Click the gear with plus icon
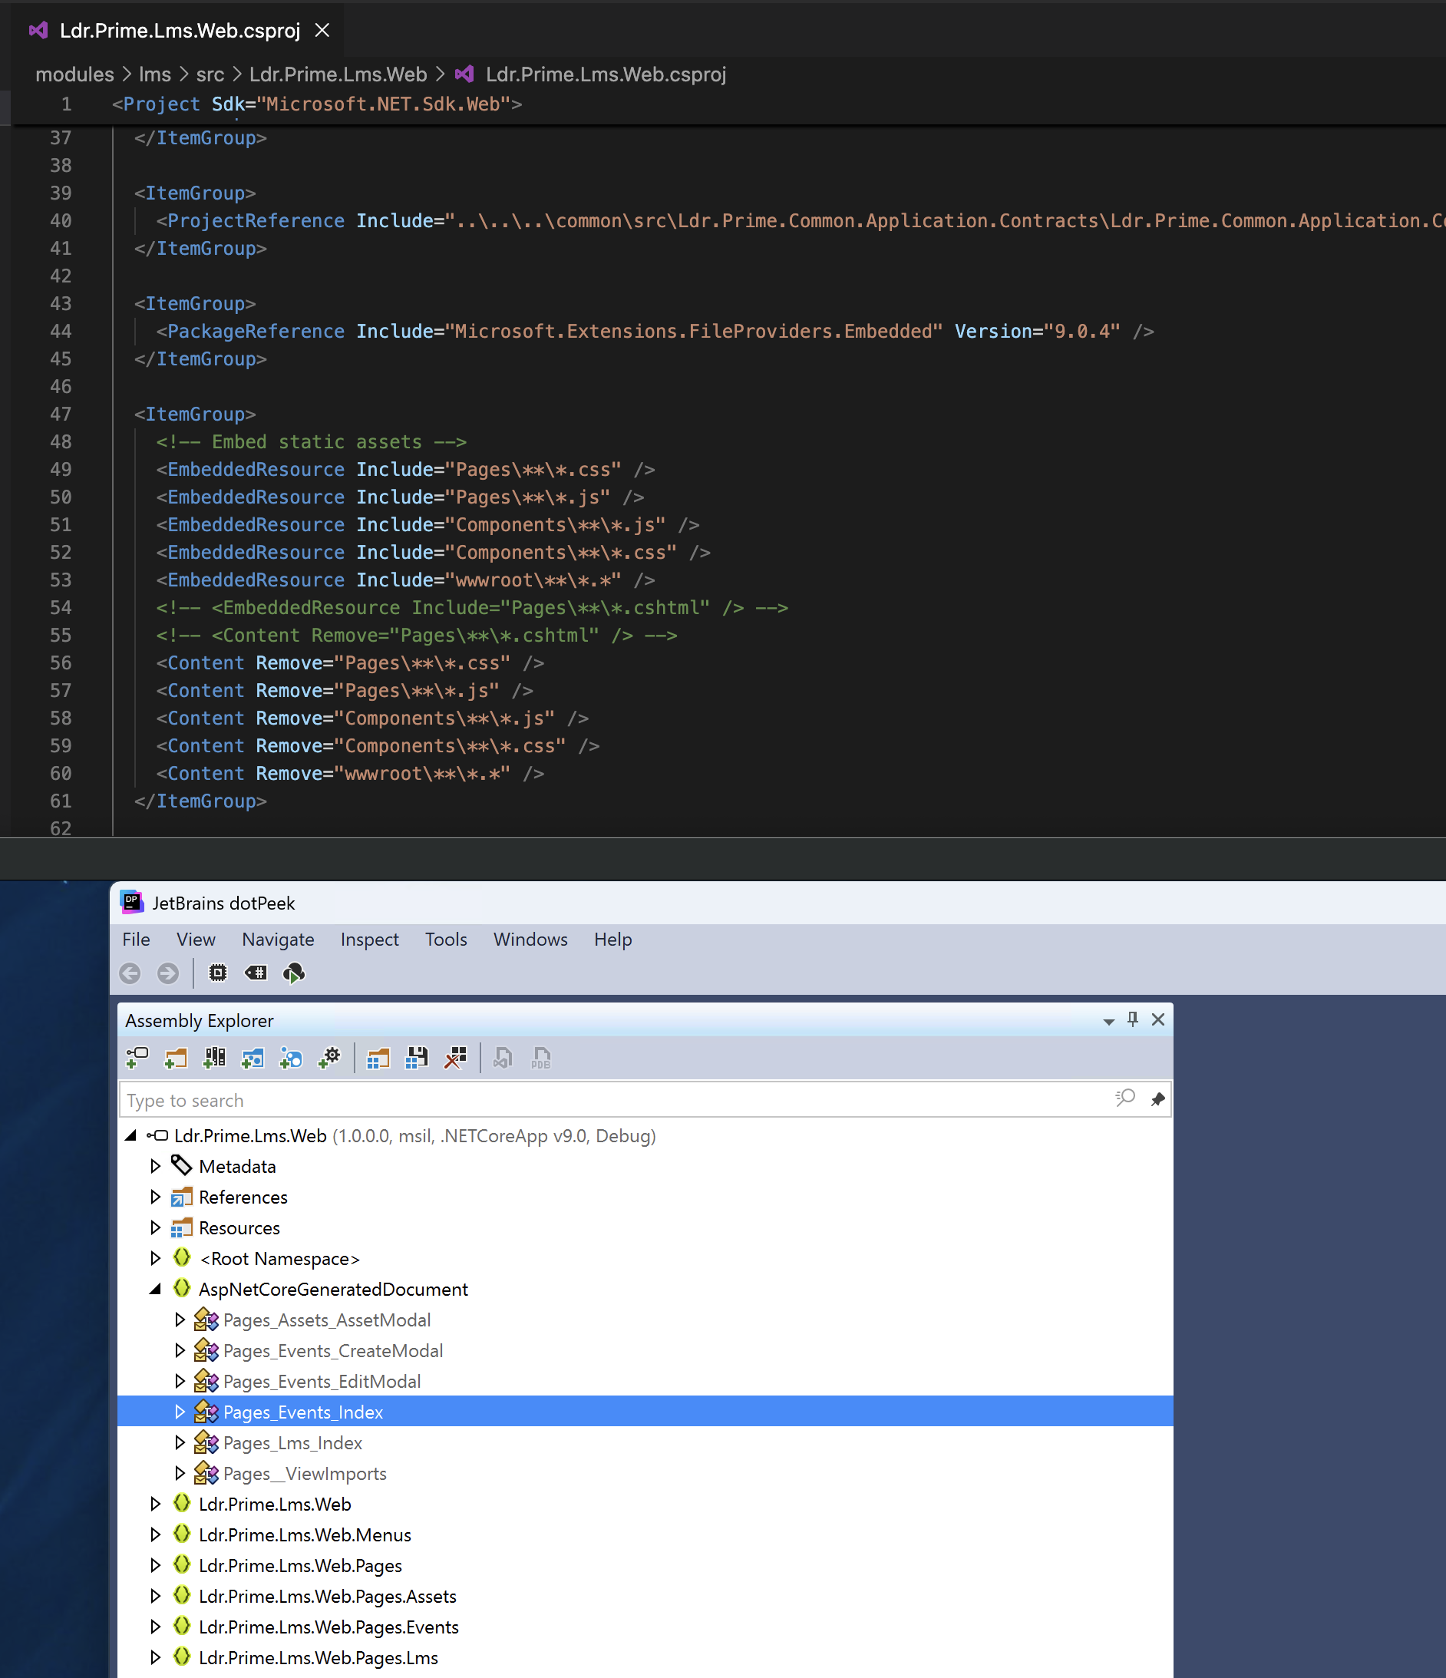 (x=329, y=1057)
